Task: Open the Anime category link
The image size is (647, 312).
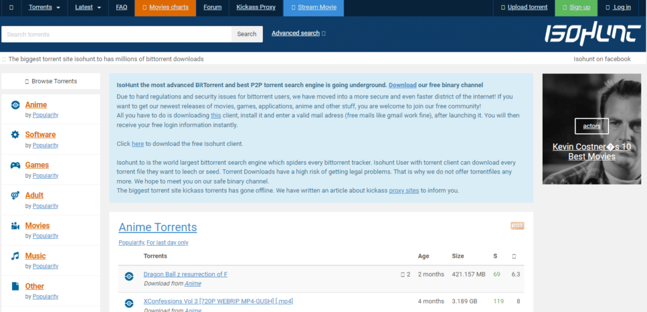Action: click(36, 105)
